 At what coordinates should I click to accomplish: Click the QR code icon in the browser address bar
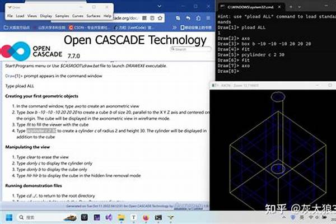click(x=144, y=18)
